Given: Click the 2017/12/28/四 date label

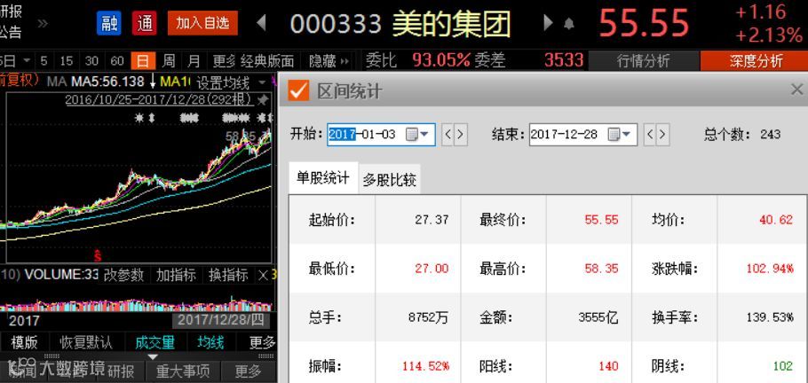Looking at the screenshot, I should (220, 320).
